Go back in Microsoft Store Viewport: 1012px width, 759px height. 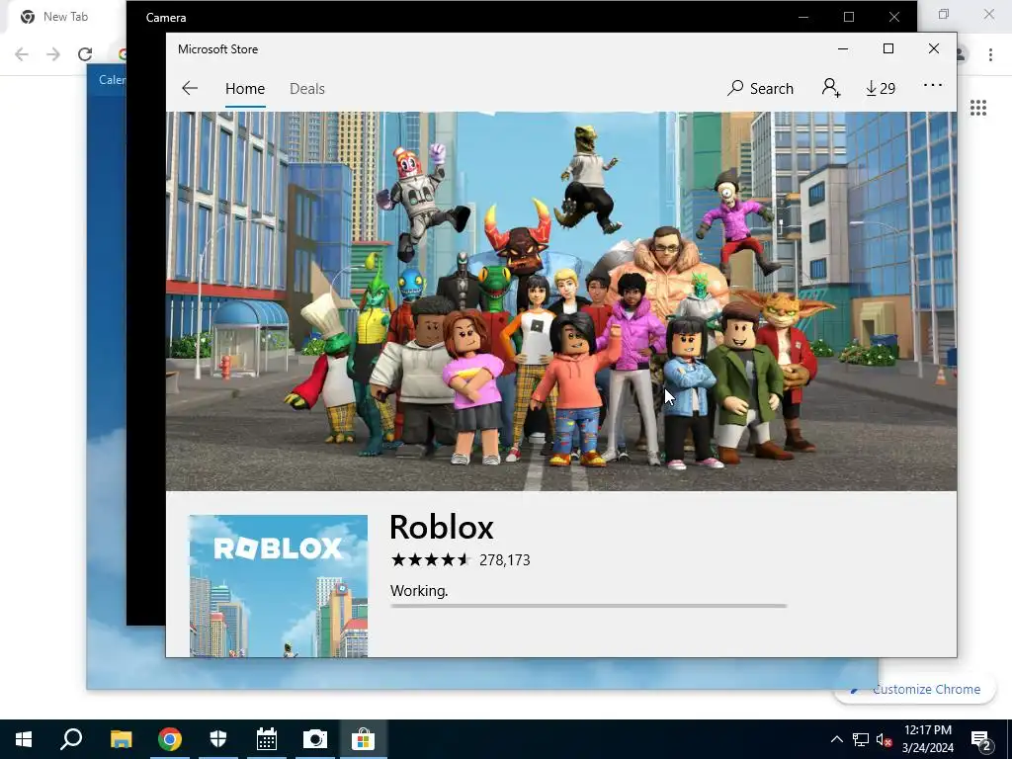pos(190,88)
